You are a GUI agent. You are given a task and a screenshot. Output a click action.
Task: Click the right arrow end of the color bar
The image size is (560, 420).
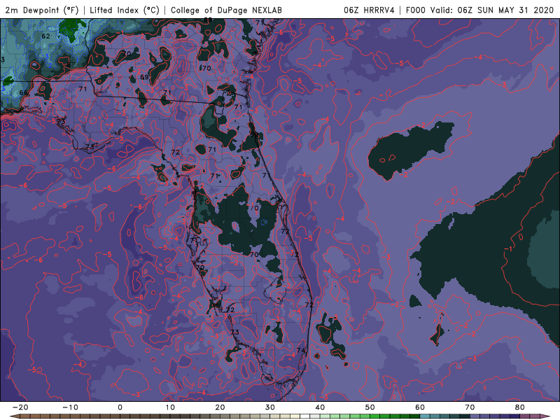coord(545,416)
